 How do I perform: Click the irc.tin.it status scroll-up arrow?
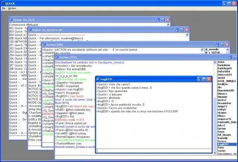(x=168, y=25)
